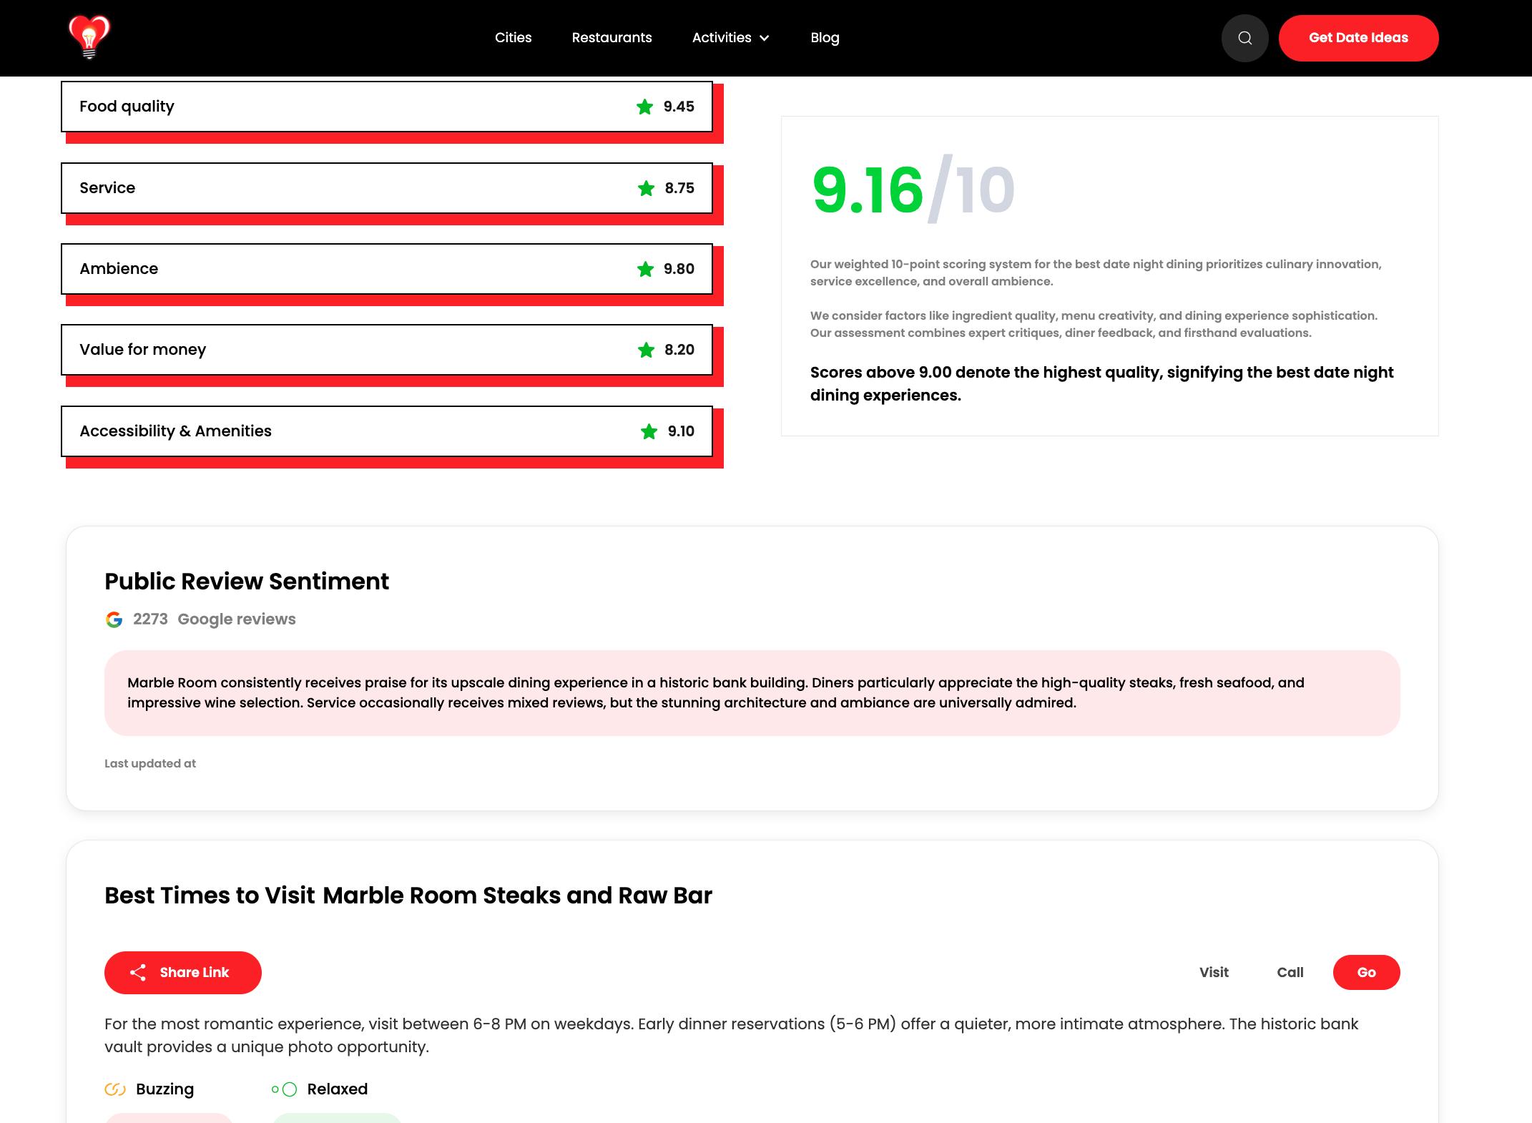
Task: Click the Google logo beside reviews count
Action: (114, 619)
